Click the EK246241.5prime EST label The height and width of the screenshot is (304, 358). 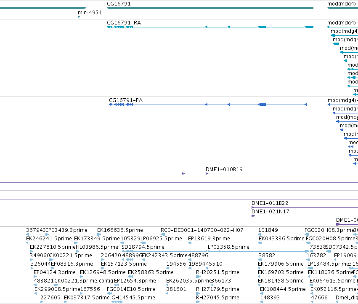(49, 239)
